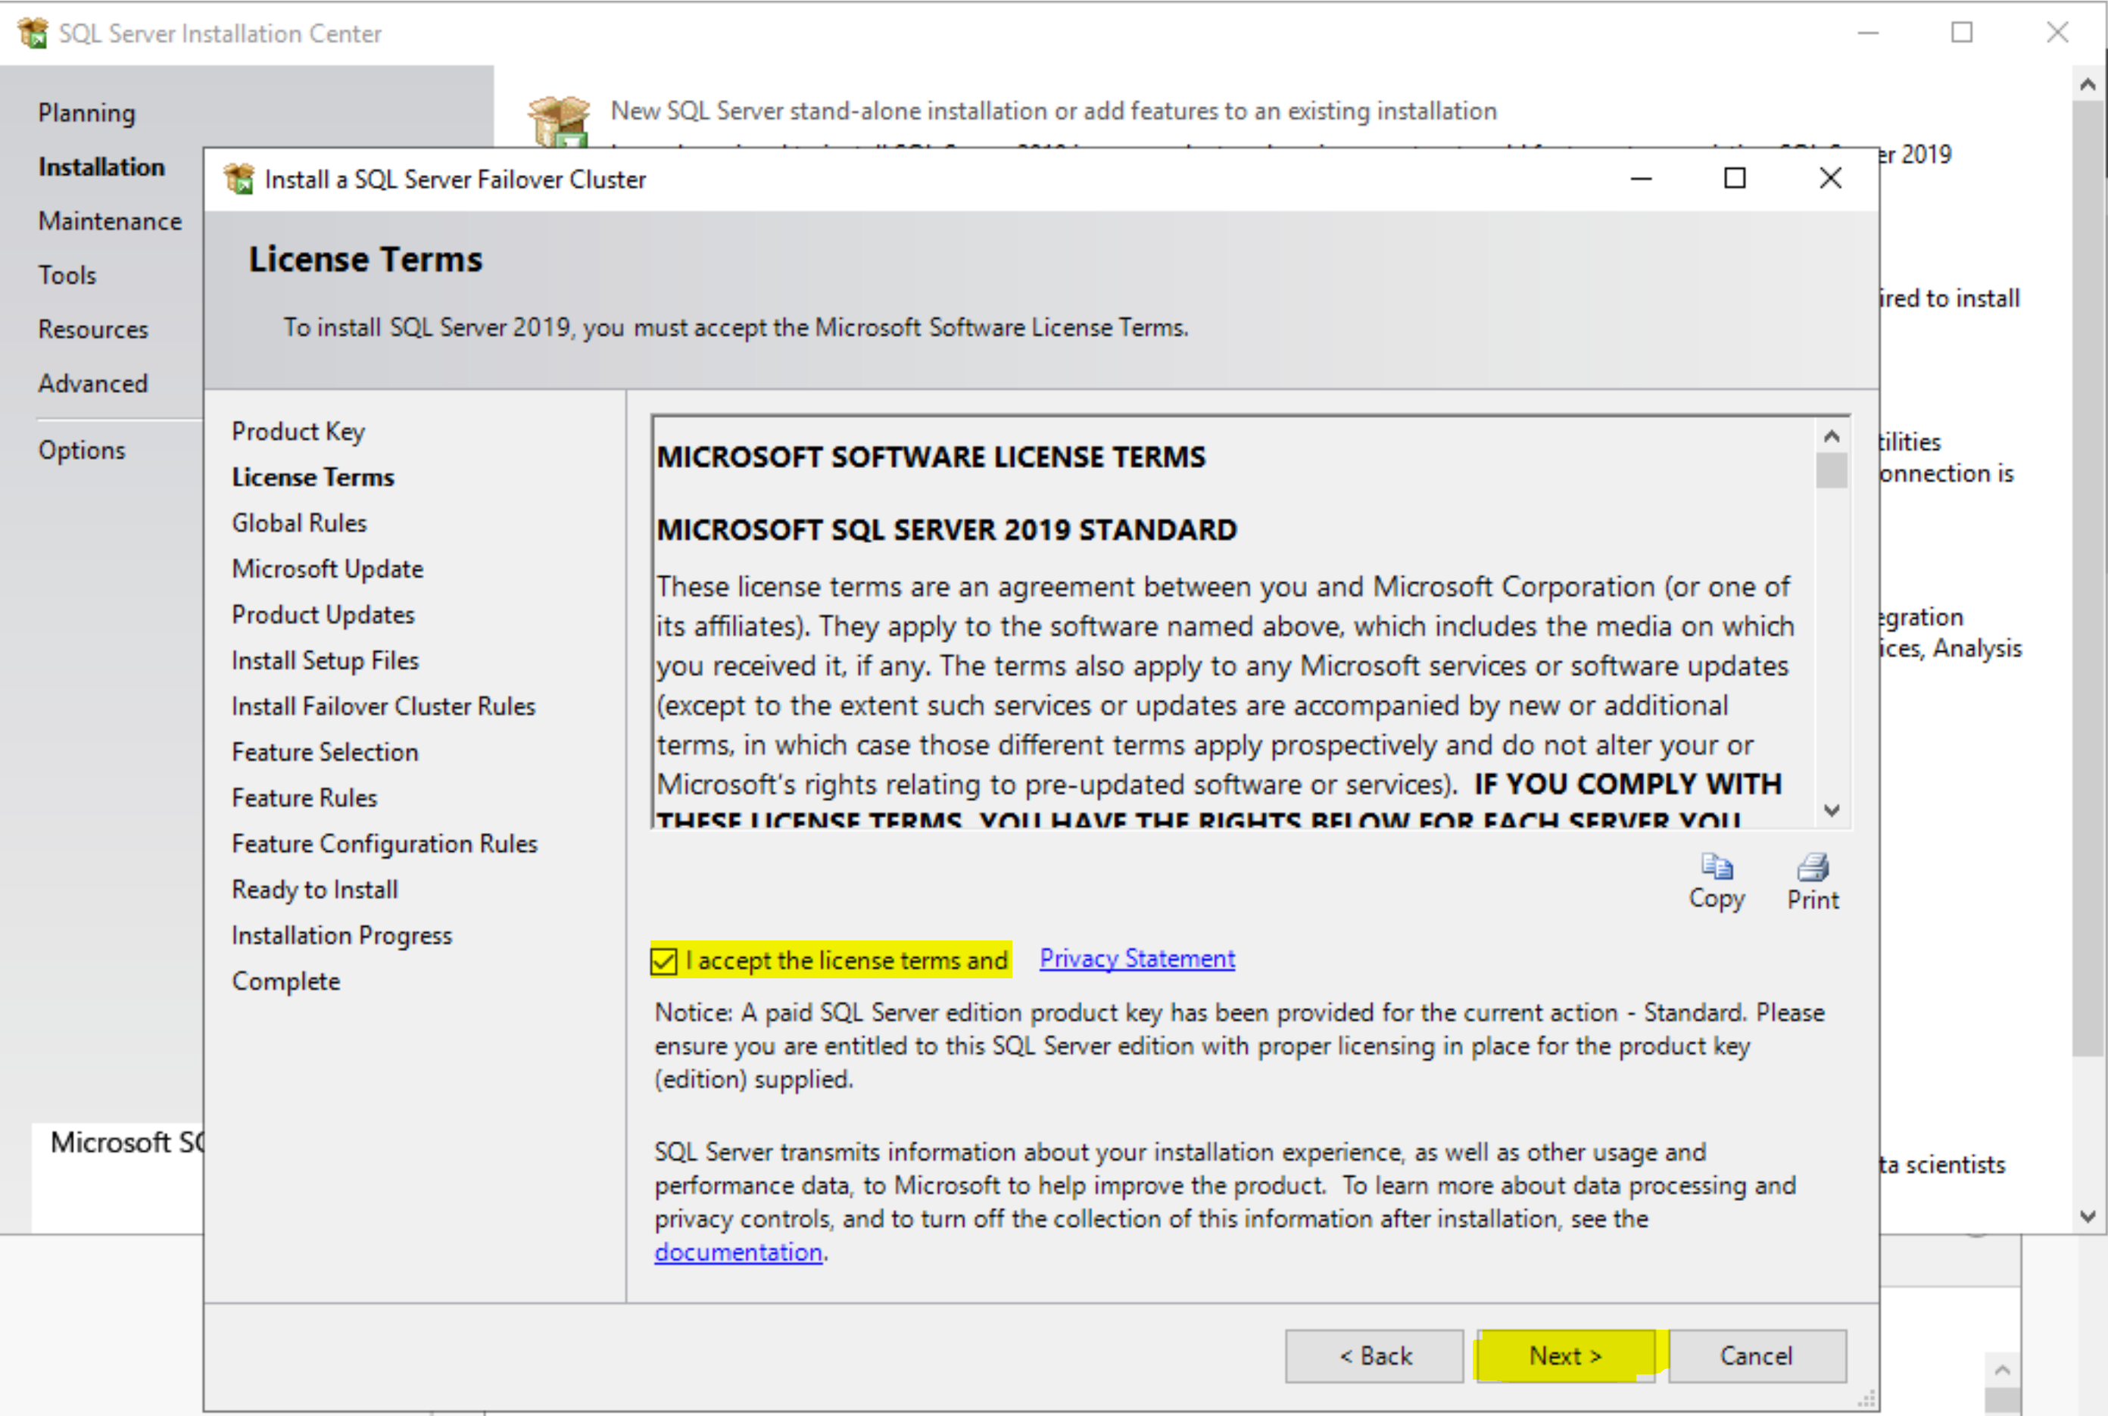2108x1416 pixels.
Task: Click the stand-alone installation box icon
Action: pyautogui.click(x=559, y=122)
